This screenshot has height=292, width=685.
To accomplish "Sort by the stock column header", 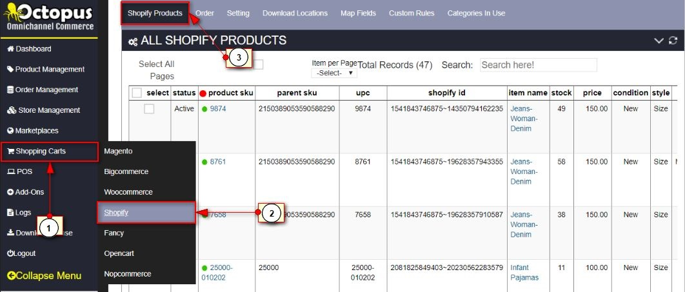I will (561, 93).
